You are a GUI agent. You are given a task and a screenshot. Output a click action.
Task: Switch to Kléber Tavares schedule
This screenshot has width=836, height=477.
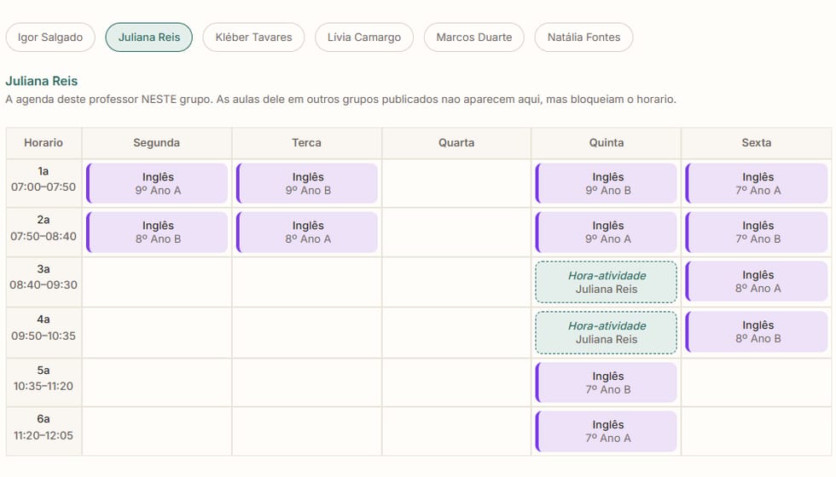pos(253,37)
